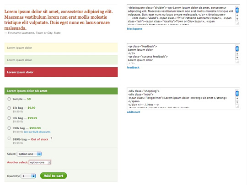The height and width of the screenshot is (185, 247).
Task: Click scroll up arrow in feedback code box
Action: [x=237, y=54]
